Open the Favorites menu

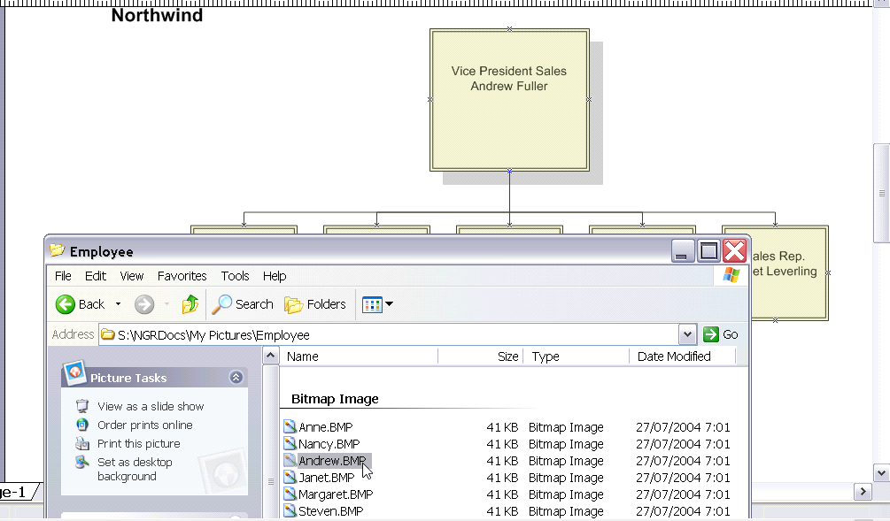pyautogui.click(x=182, y=276)
